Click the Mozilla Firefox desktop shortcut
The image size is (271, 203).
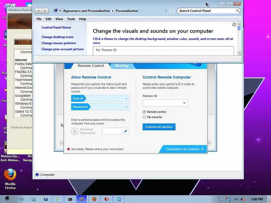pos(10,179)
